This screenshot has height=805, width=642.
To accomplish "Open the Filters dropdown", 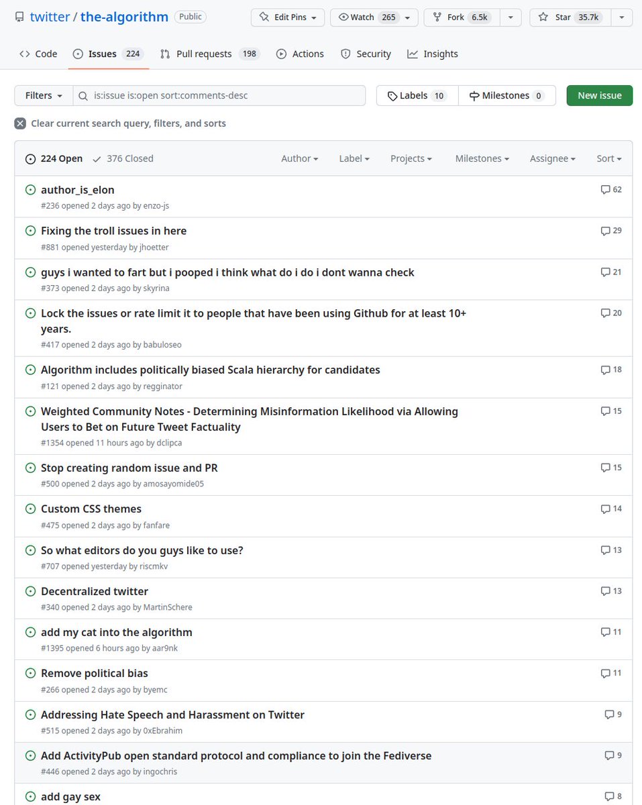I will tap(43, 95).
